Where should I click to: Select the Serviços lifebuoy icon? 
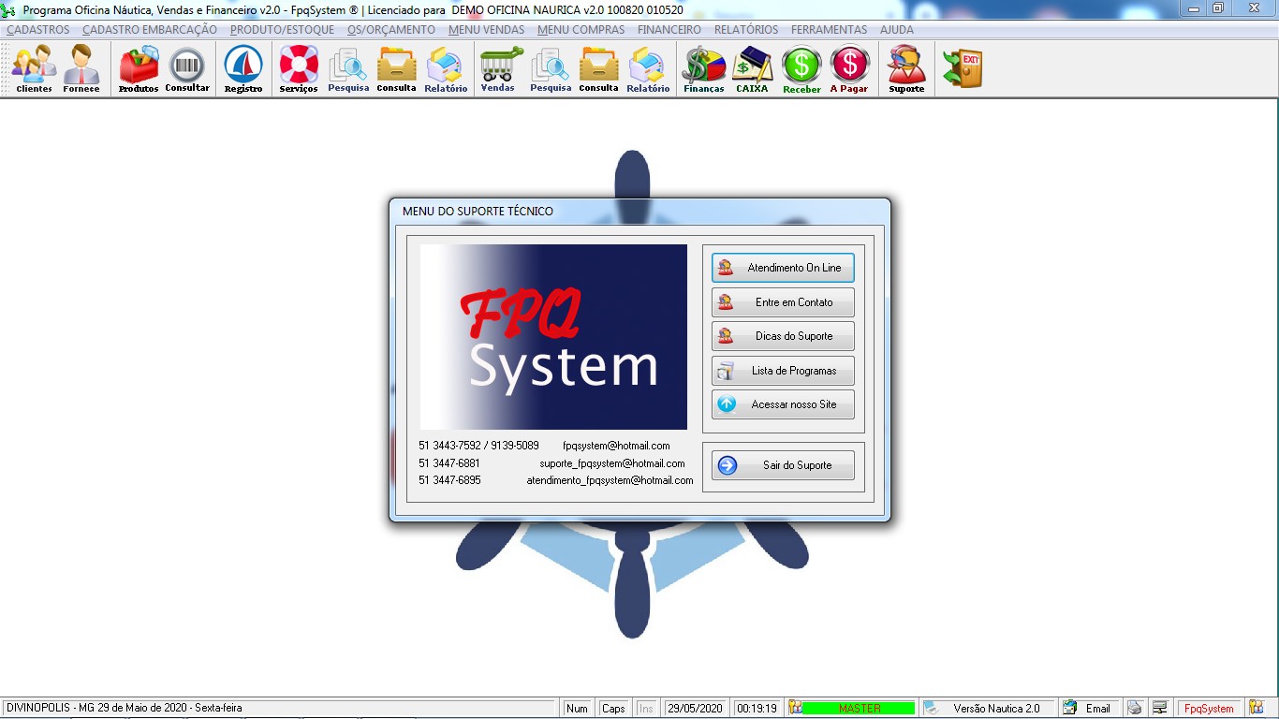click(299, 69)
